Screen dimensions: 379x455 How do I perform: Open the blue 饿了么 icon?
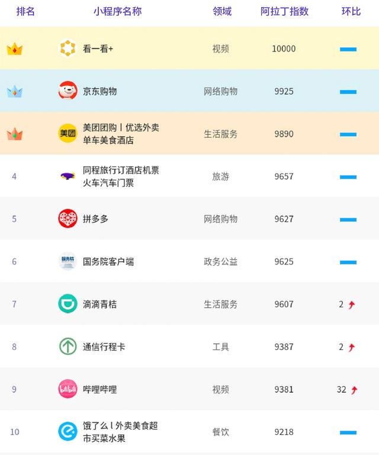point(68,432)
